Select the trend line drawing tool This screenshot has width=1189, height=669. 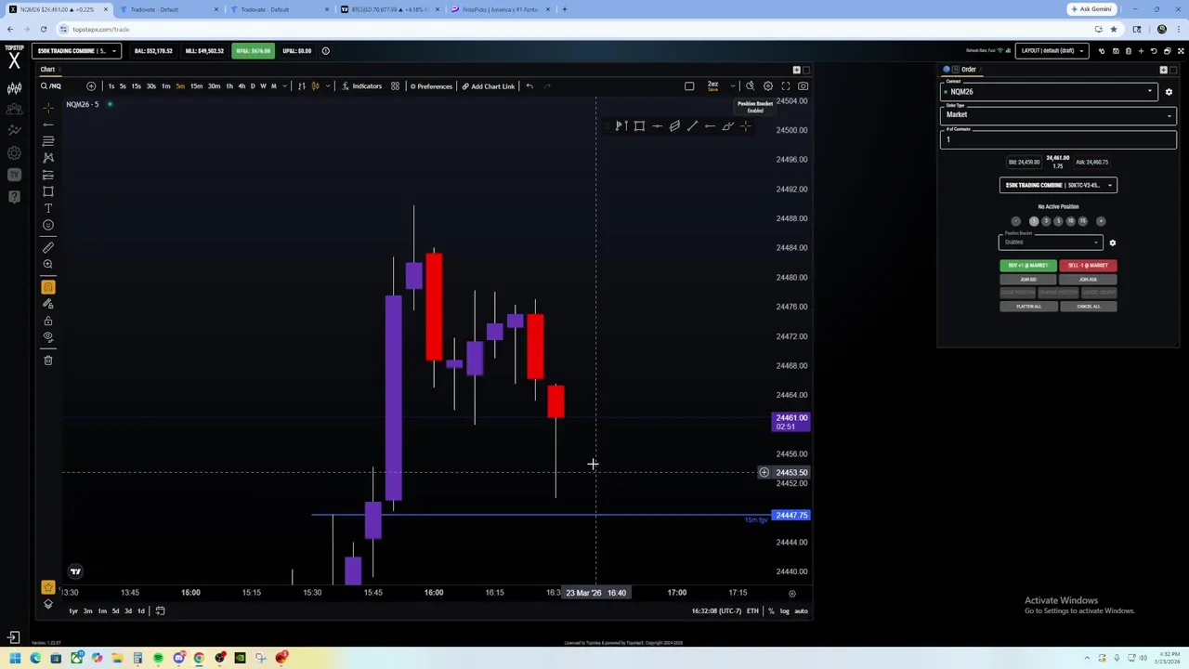point(48,125)
